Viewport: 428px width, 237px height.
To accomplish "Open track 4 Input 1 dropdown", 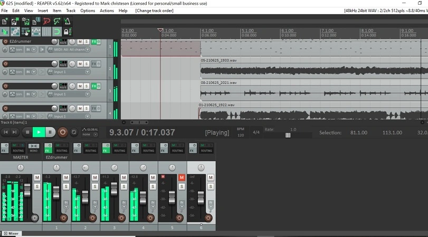I will [88, 116].
